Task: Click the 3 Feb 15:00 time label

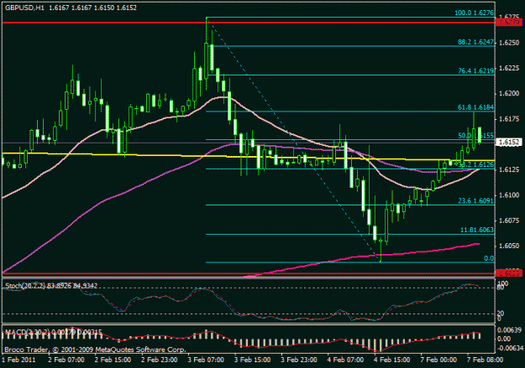Action: pyautogui.click(x=253, y=360)
